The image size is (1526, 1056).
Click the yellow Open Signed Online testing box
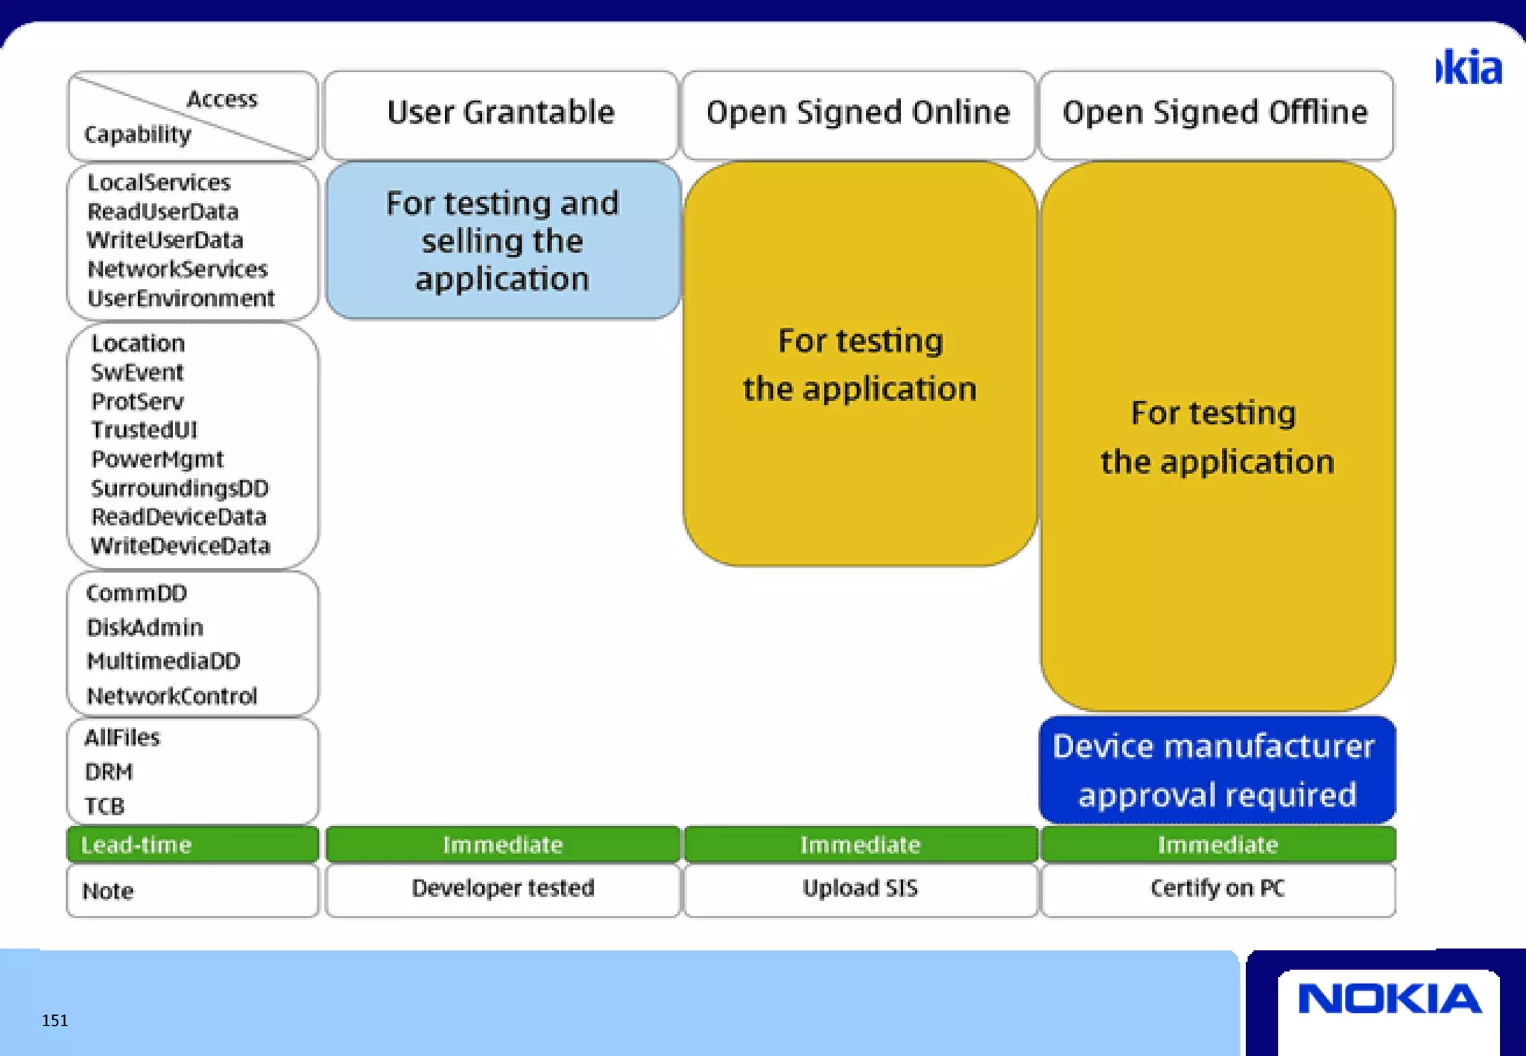(x=860, y=364)
